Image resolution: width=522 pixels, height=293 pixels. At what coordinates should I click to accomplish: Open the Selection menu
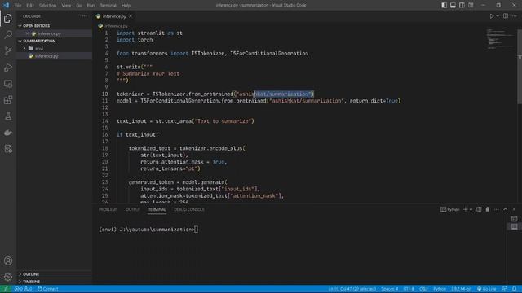click(x=47, y=6)
